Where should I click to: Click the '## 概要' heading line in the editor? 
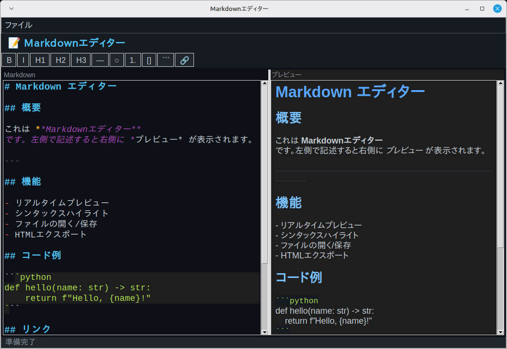coord(23,107)
